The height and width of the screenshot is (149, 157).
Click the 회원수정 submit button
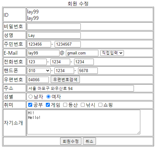point(71,141)
